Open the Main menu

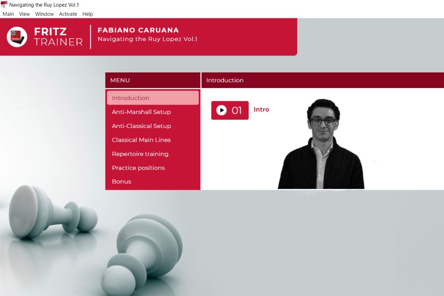tap(8, 14)
